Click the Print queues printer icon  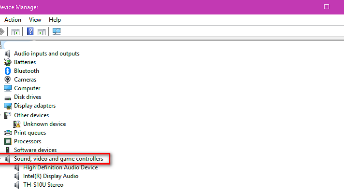coord(8,133)
